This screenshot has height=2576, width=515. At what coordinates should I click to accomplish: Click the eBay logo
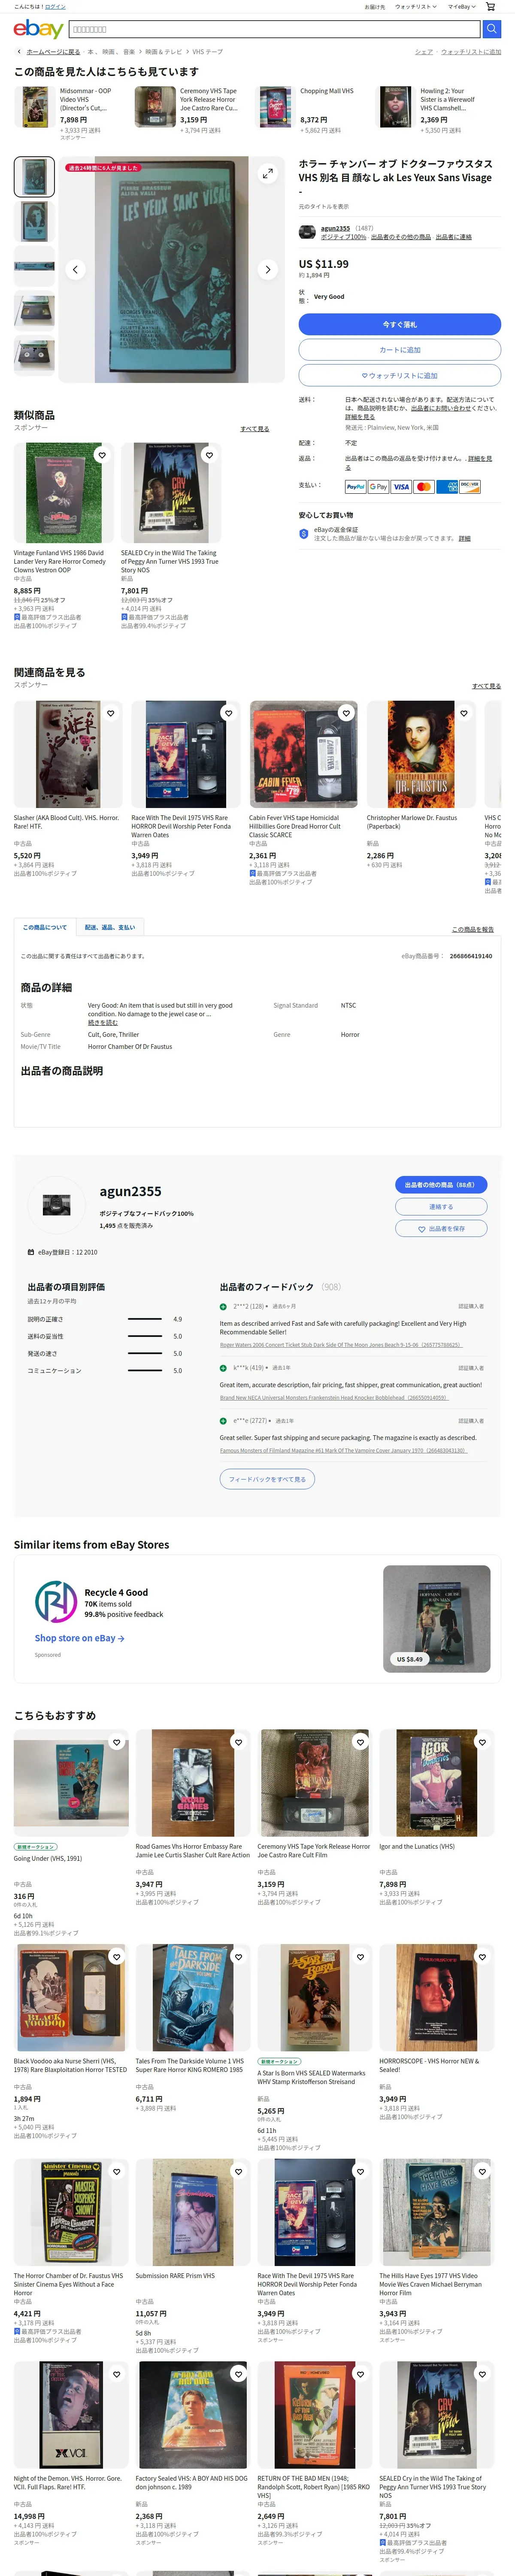click(38, 29)
